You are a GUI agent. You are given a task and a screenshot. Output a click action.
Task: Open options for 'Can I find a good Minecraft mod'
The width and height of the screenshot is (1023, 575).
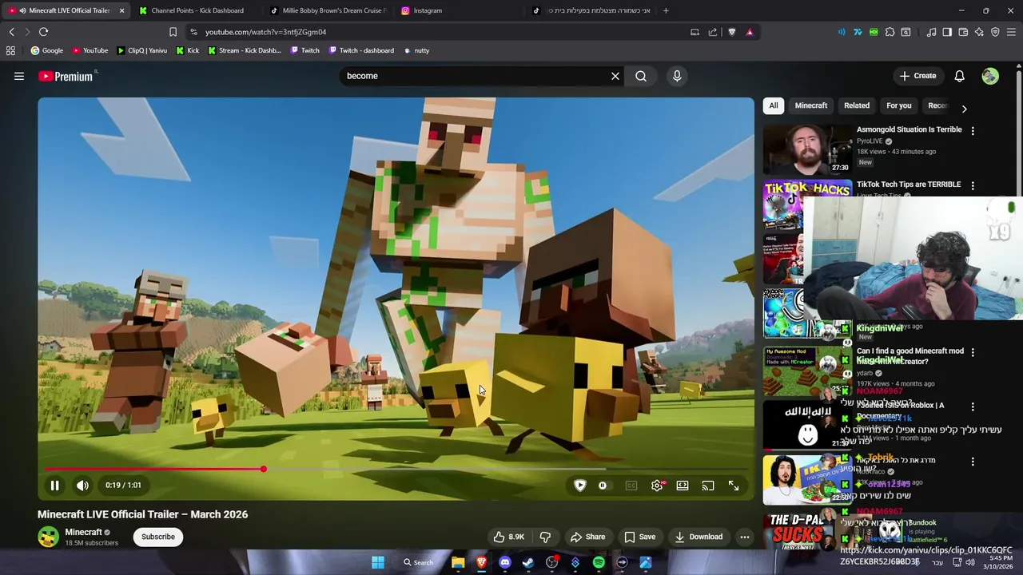973,351
